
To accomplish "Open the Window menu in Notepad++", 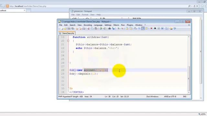I will pyautogui.click(x=139, y=25).
